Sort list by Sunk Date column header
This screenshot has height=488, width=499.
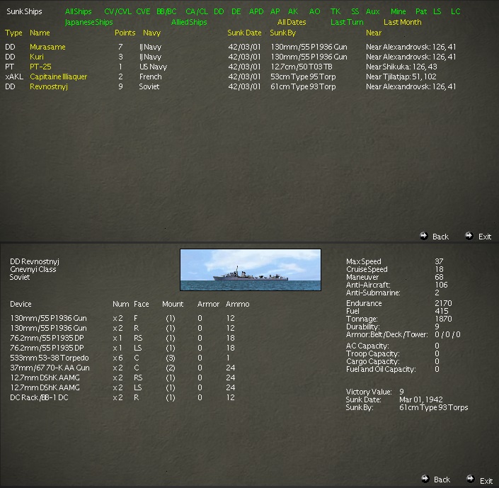tap(244, 33)
